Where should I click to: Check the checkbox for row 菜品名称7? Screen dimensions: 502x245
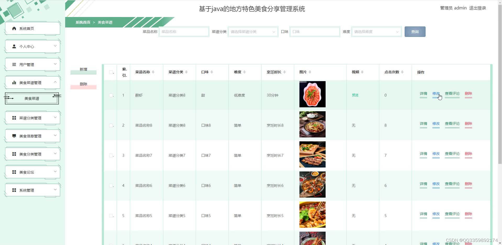[x=111, y=155]
